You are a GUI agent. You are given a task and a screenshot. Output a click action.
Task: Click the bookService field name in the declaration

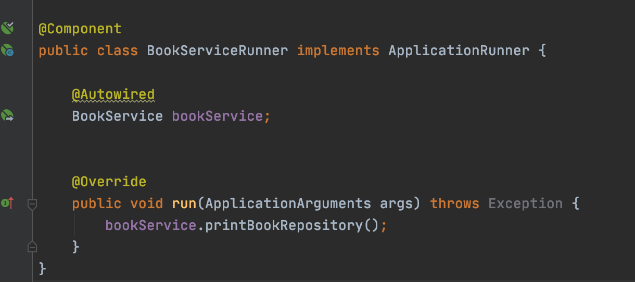(218, 116)
